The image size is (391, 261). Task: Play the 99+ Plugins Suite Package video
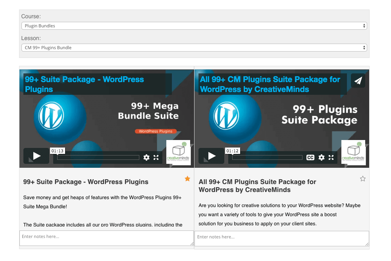pos(211,156)
